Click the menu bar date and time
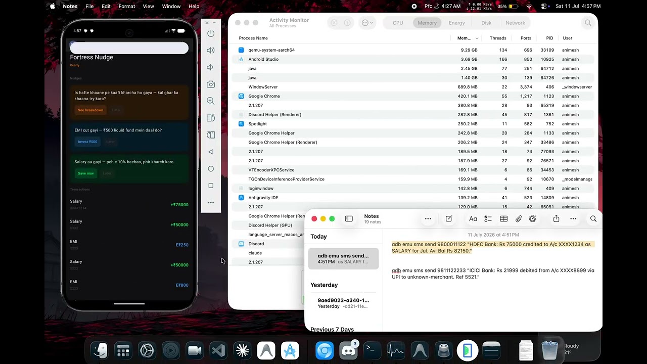The image size is (647, 364). pos(578,6)
